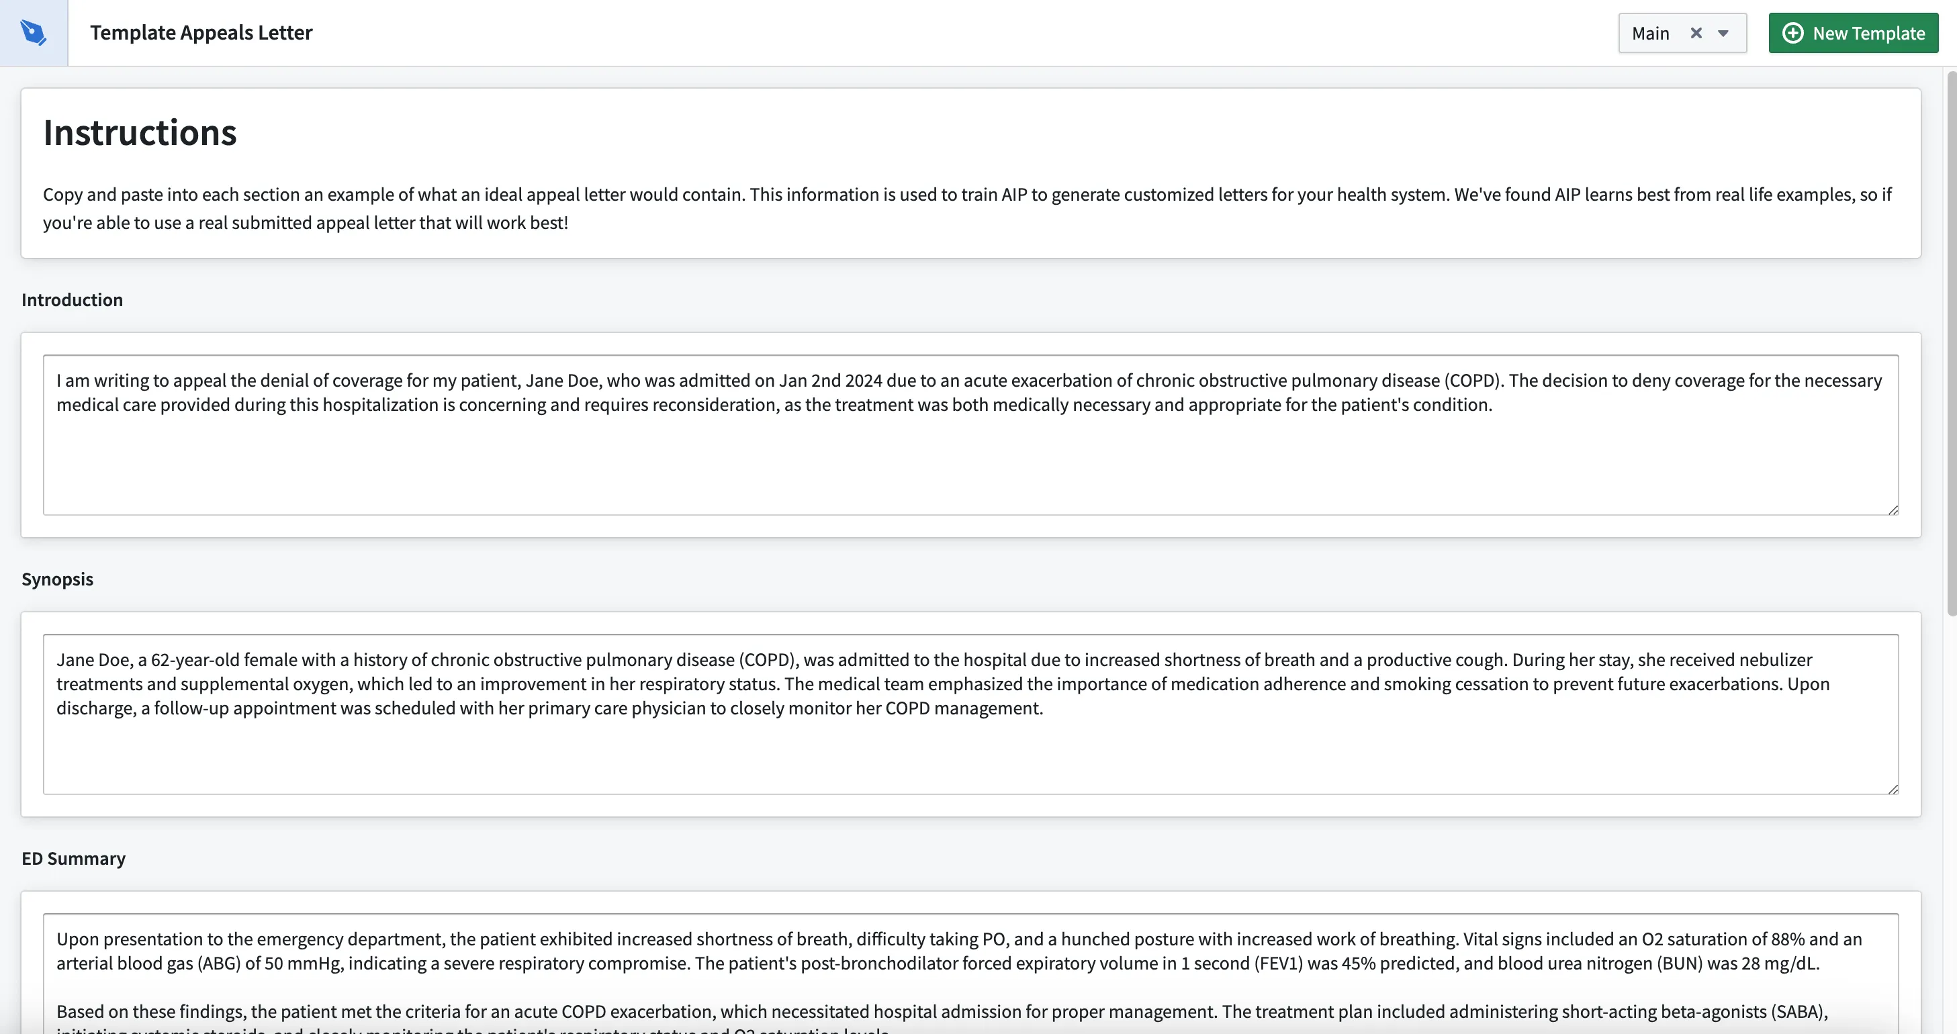Select the Synopsis section label

pos(58,579)
